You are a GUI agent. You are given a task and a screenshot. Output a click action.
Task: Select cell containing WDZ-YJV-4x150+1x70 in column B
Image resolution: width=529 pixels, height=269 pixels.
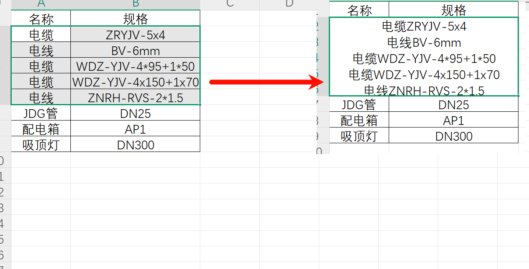136,82
